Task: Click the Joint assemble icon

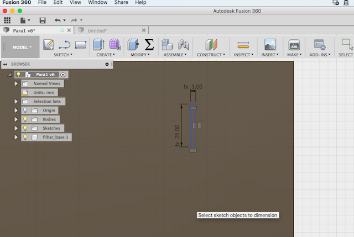Action: tap(184, 44)
